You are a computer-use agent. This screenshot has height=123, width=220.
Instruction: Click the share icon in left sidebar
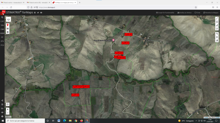[x=2, y=101]
